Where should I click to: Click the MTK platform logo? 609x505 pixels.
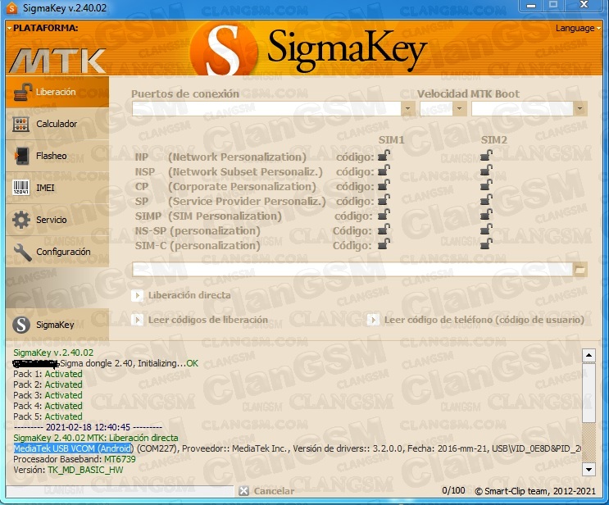point(57,61)
